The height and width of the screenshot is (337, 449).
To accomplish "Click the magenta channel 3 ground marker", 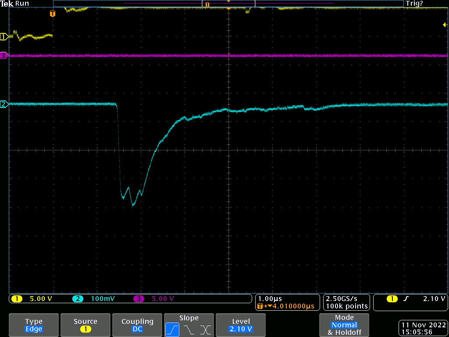I will click(4, 56).
